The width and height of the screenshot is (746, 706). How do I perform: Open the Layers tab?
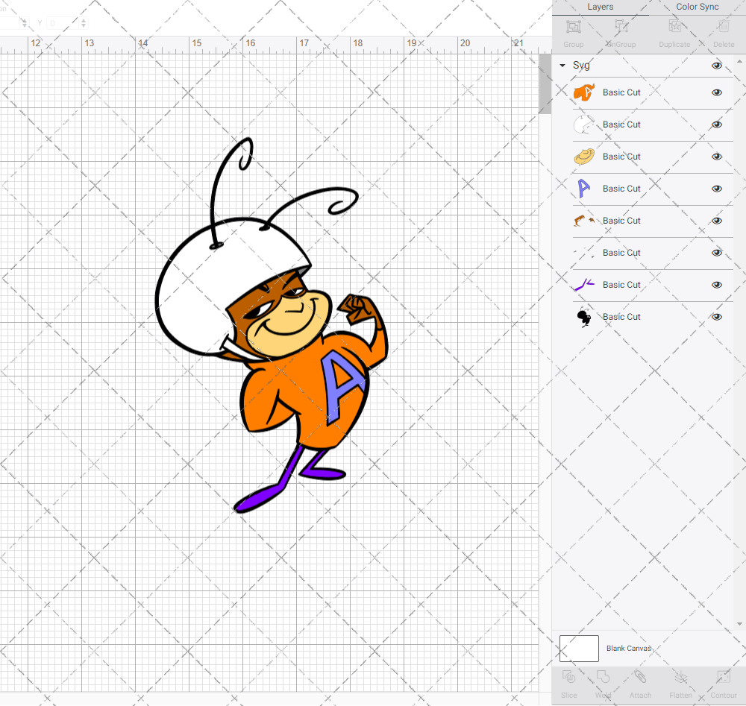click(x=600, y=7)
